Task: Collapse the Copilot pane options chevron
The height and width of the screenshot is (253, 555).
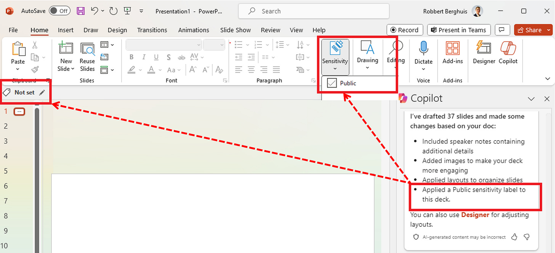Action: point(531,99)
